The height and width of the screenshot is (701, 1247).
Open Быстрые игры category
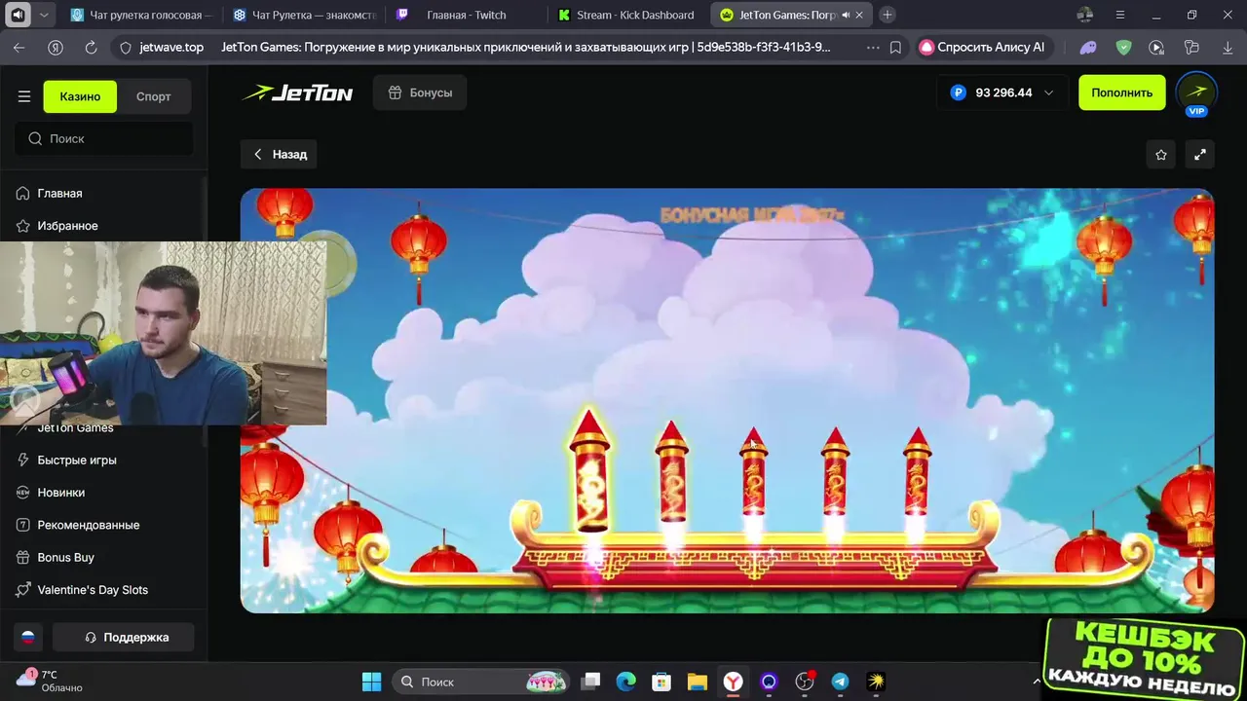pyautogui.click(x=77, y=460)
